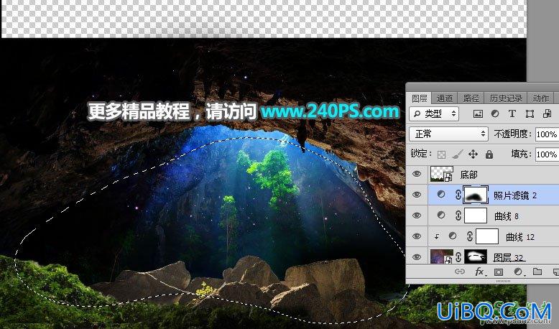
Task: Click the mask link of 曲线 8
Action: (458, 216)
